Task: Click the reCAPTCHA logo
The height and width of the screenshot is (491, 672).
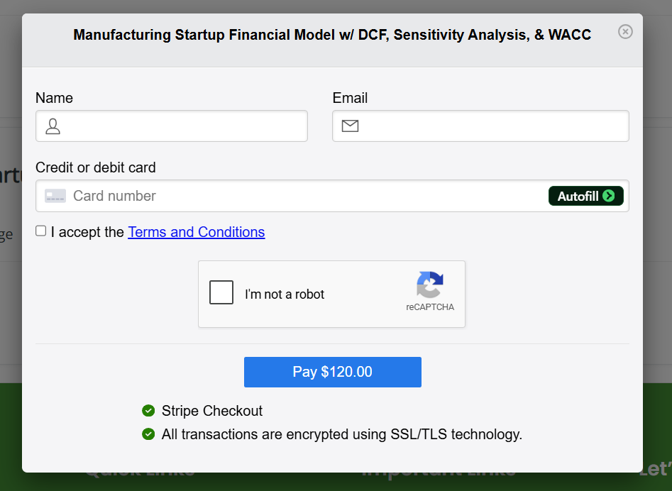Action: click(430, 285)
